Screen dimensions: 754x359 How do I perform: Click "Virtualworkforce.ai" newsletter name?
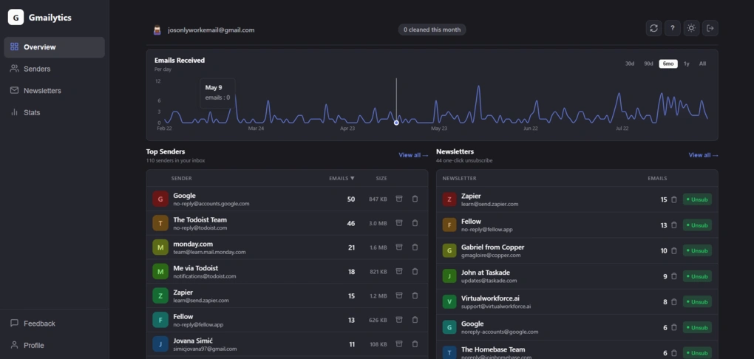point(490,298)
